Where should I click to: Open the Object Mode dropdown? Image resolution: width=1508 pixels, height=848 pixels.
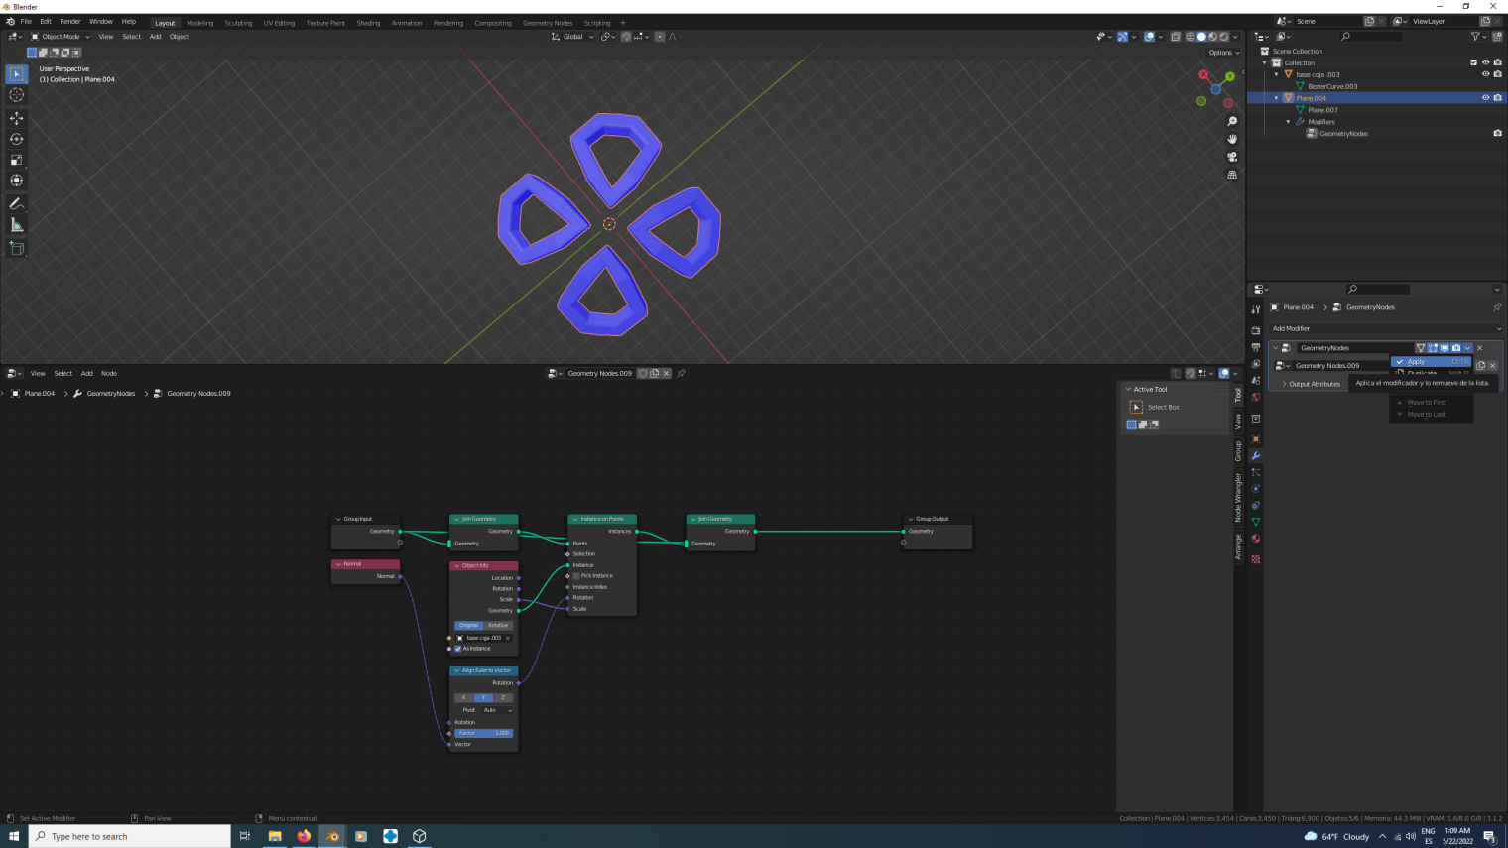point(60,37)
